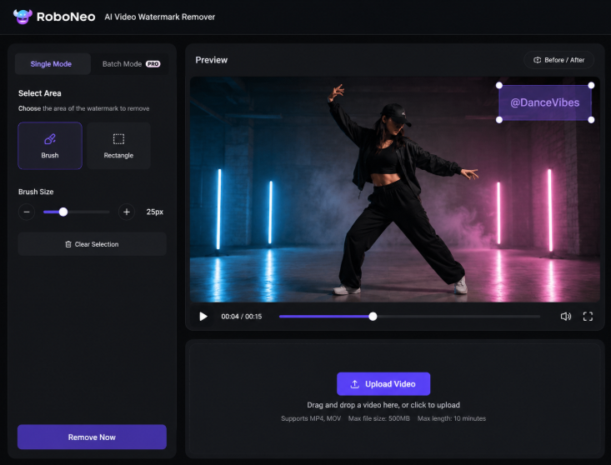Image resolution: width=611 pixels, height=465 pixels.
Task: Click Remove Now button
Action: click(92, 437)
